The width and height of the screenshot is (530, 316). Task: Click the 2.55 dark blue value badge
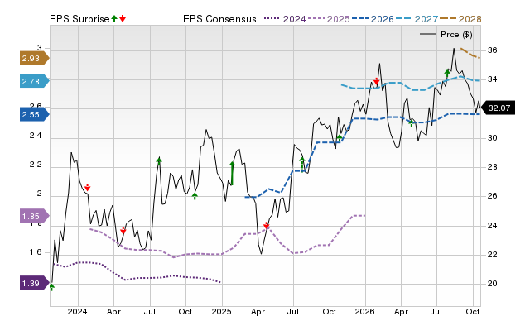point(35,114)
